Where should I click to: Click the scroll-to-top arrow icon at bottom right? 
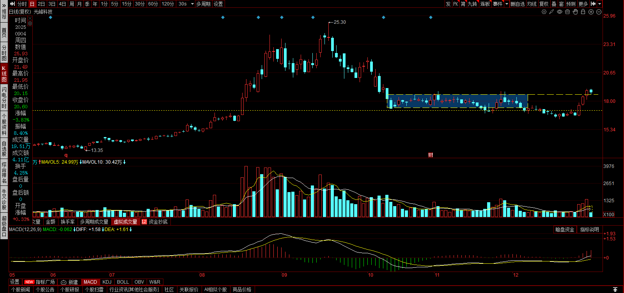pyautogui.click(x=615, y=289)
